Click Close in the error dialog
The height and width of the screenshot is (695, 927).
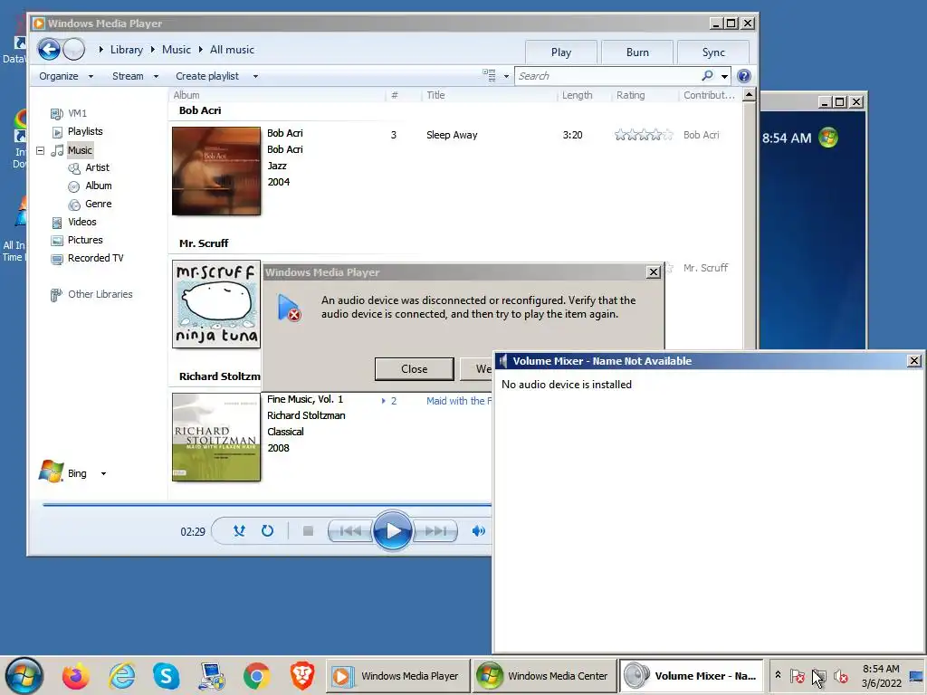(414, 369)
